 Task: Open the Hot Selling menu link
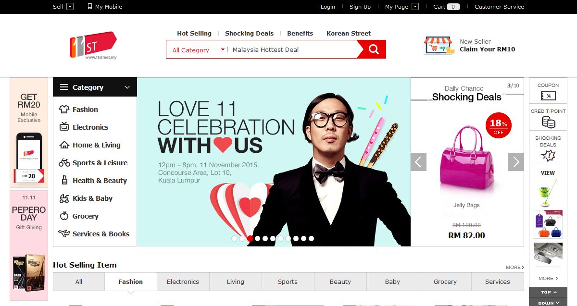(x=194, y=33)
